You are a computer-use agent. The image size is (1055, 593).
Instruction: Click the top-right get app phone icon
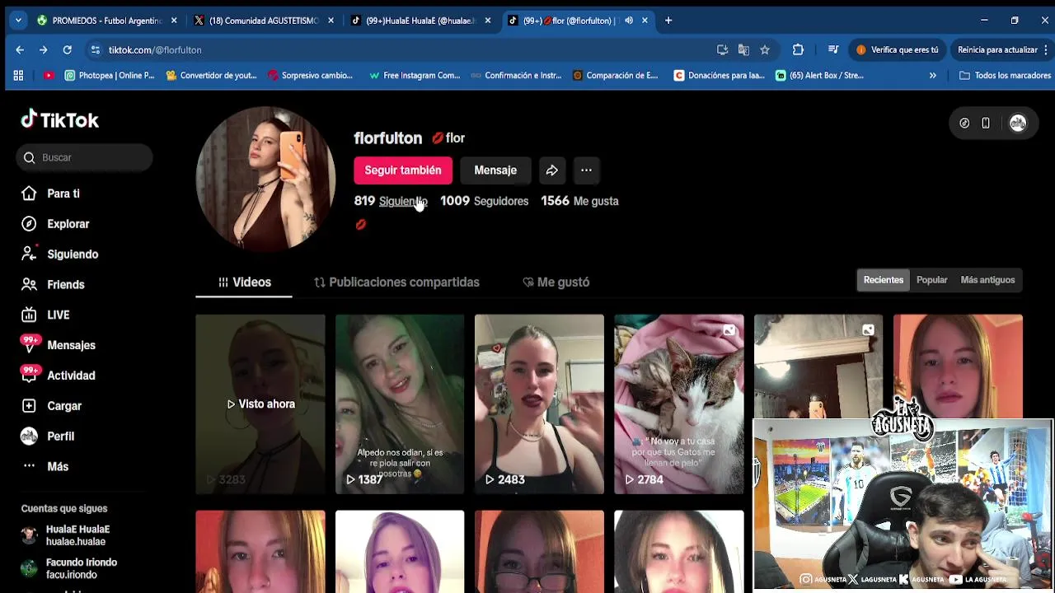pyautogui.click(x=986, y=124)
